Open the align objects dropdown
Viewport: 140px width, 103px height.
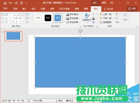tap(118, 14)
